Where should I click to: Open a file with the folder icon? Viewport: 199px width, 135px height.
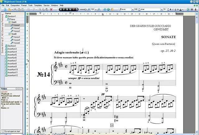9,10
